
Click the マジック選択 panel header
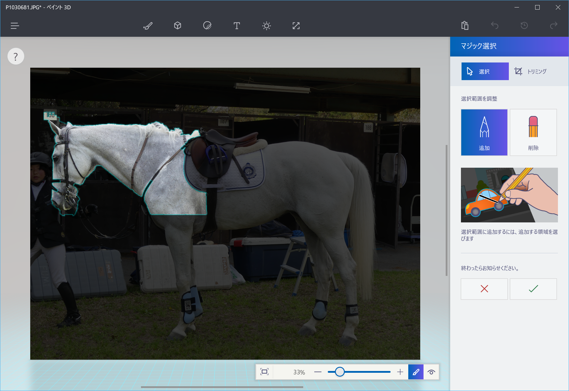[509, 46]
